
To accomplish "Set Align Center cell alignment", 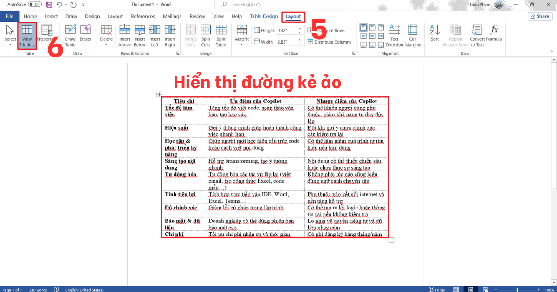I will coord(372,36).
